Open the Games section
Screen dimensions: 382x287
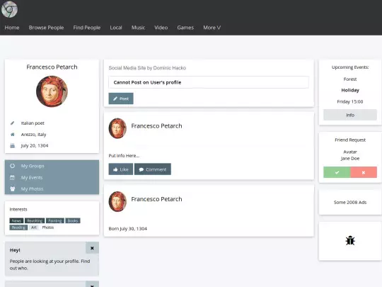coord(185,28)
